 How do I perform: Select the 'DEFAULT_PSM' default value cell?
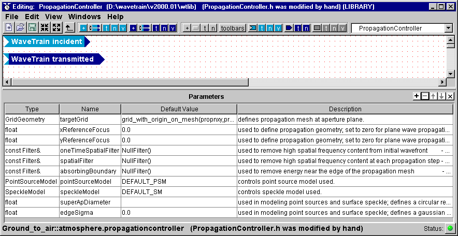(x=179, y=182)
